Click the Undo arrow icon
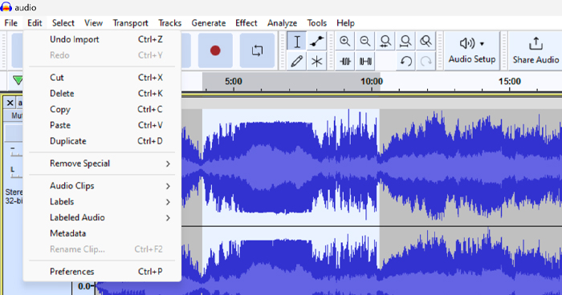 [405, 61]
